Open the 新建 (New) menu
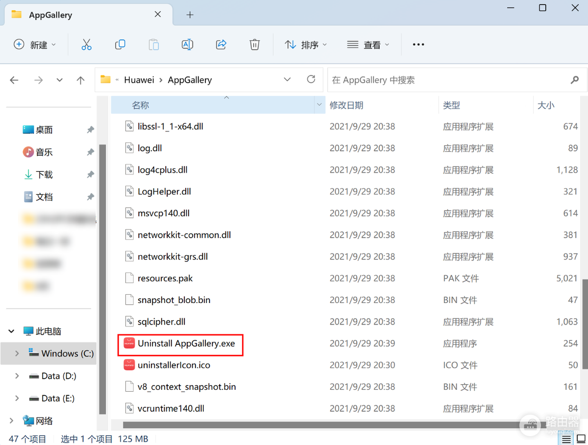The width and height of the screenshot is (588, 445). tap(35, 45)
